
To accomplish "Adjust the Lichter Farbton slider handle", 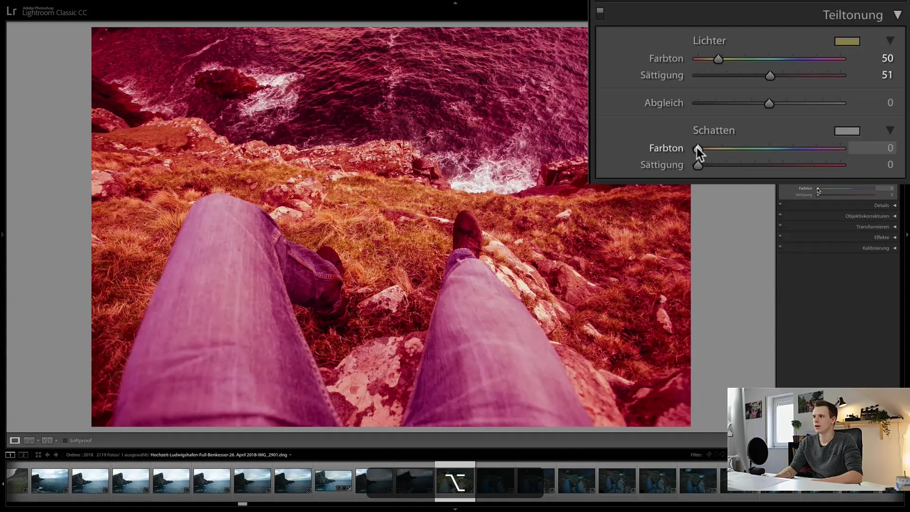I will 718,59.
